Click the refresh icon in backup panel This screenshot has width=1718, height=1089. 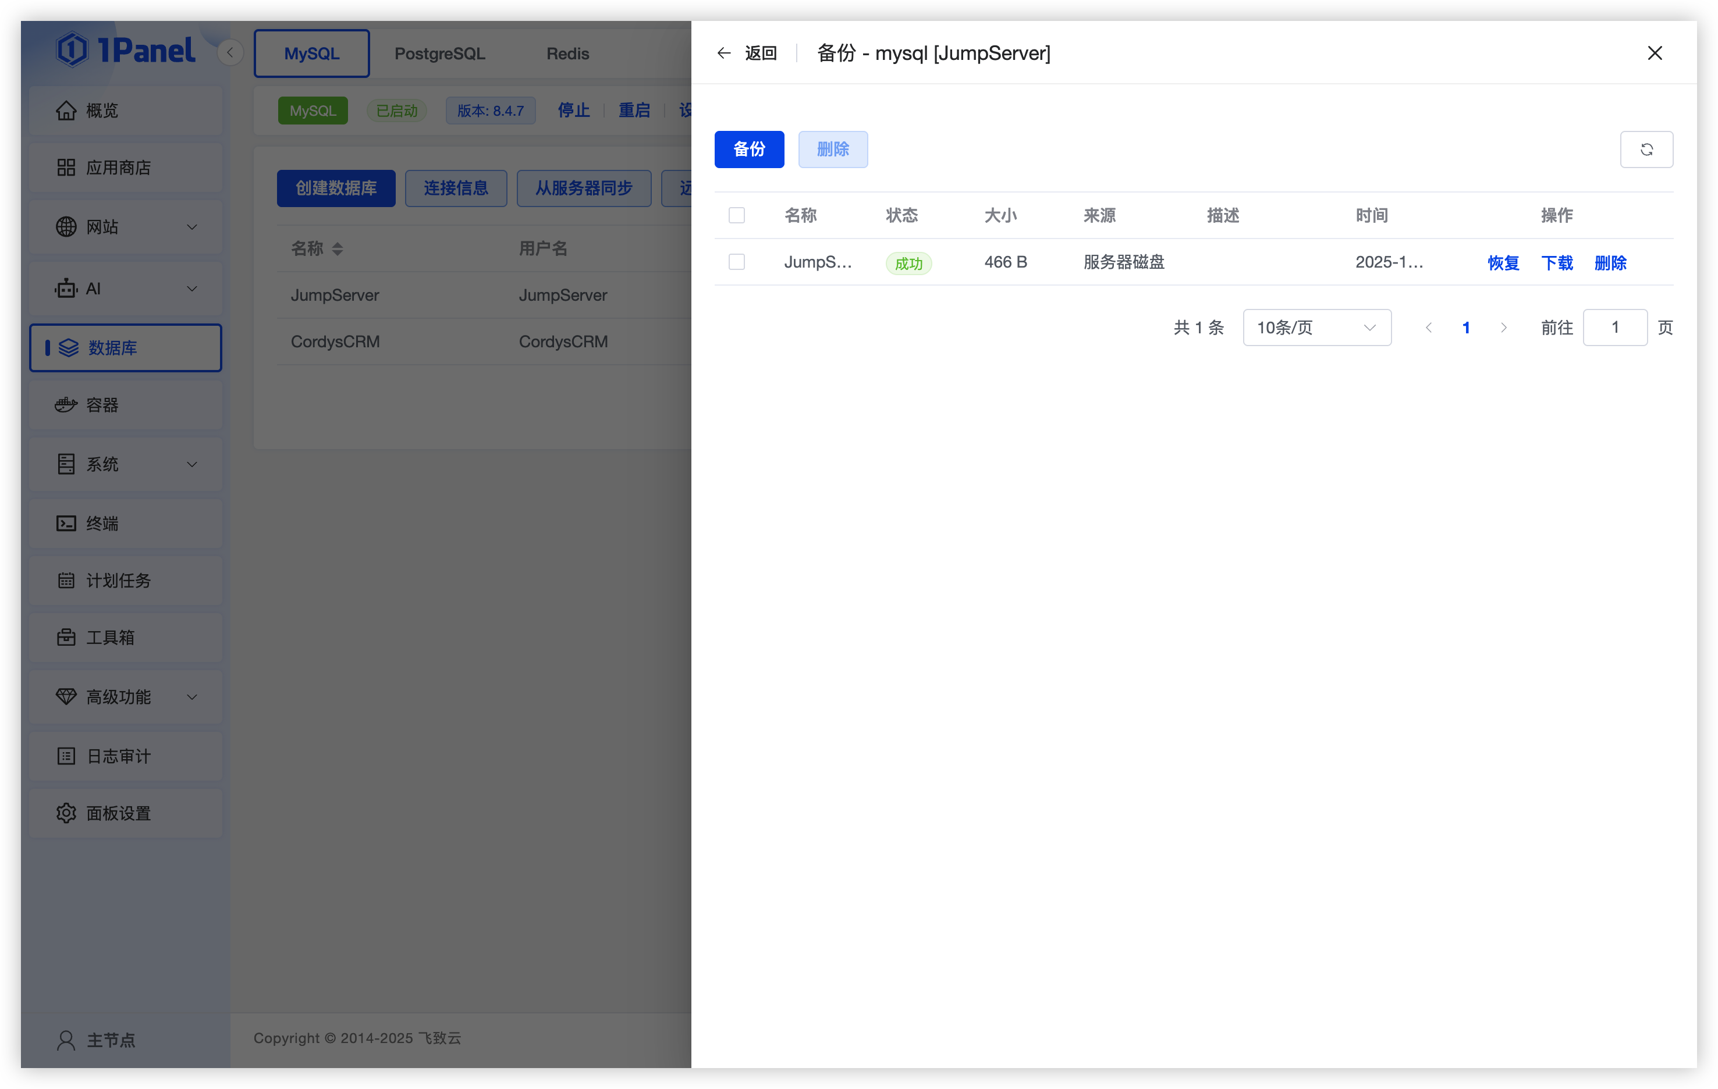[x=1646, y=150]
